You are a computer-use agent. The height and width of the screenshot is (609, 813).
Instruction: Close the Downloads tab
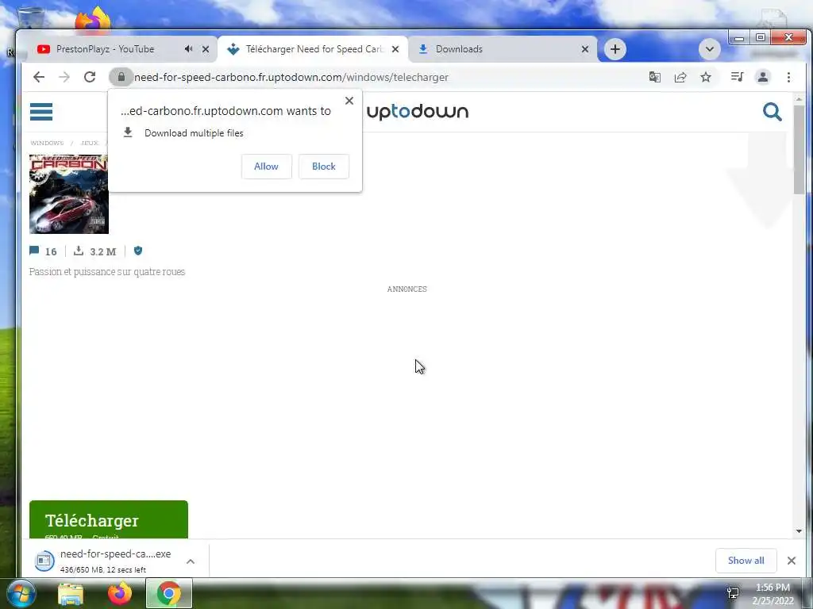[x=585, y=49]
